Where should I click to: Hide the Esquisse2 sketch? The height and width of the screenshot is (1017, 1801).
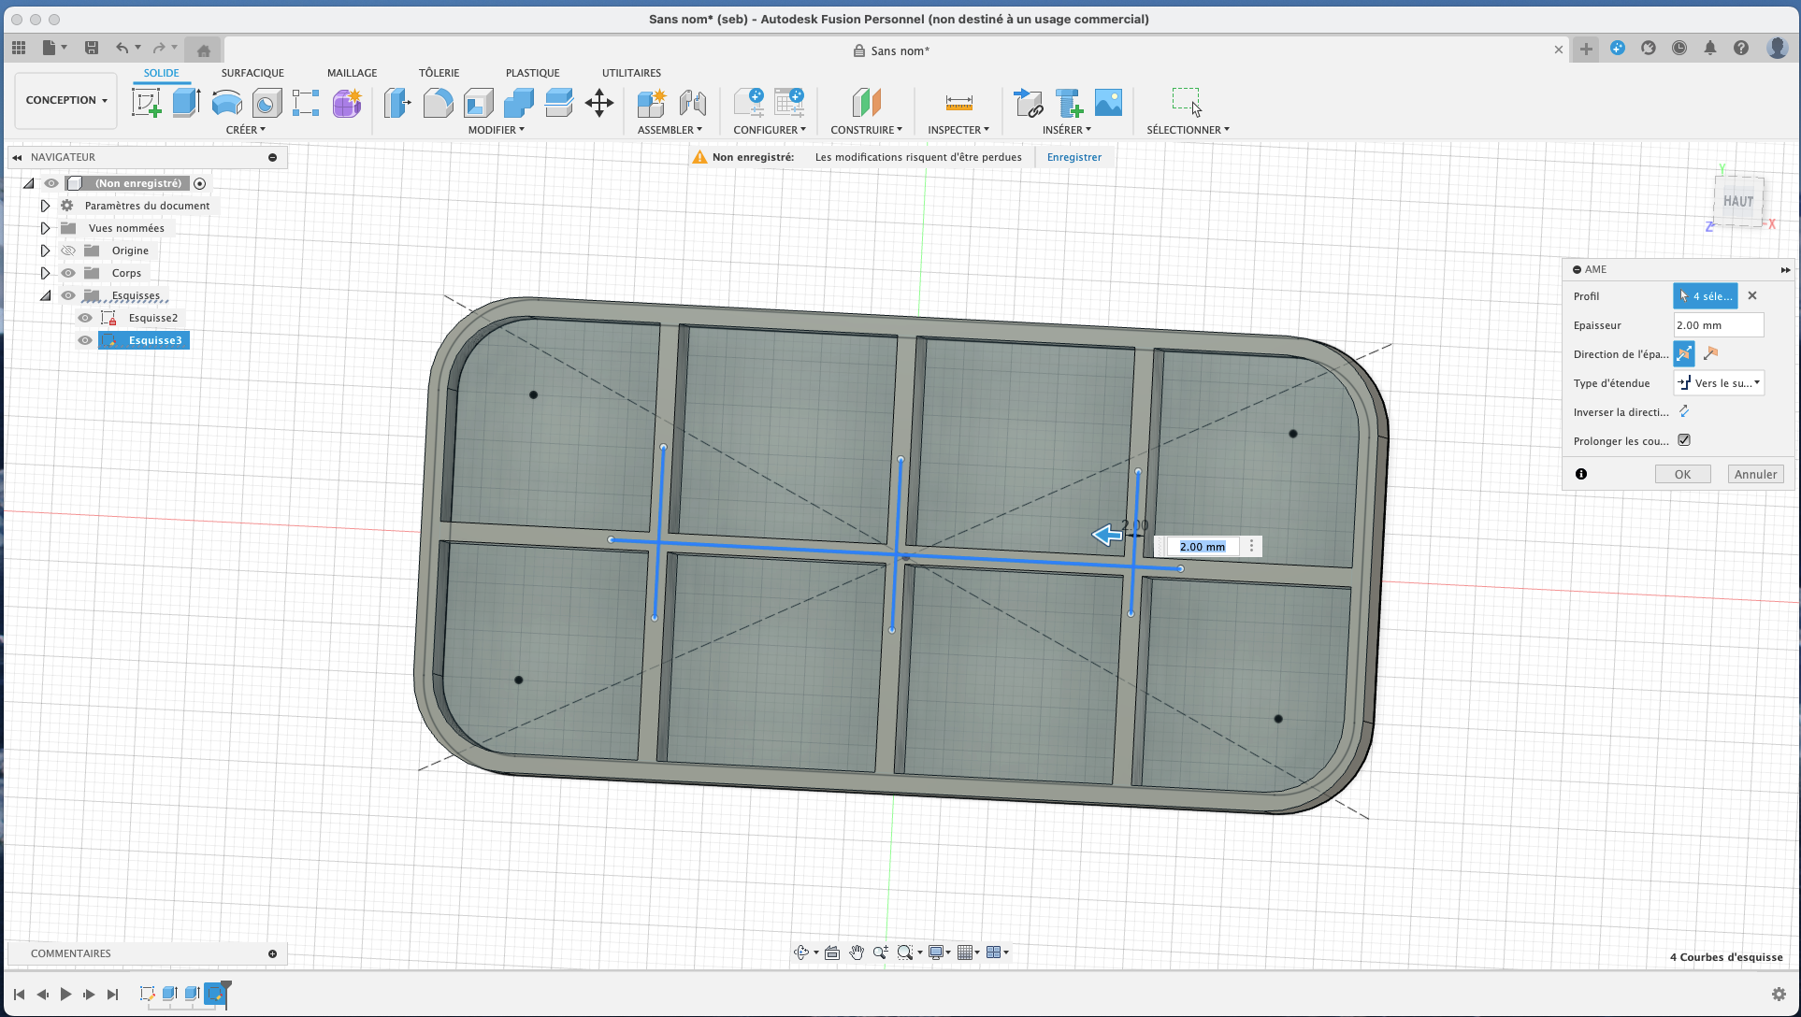tap(85, 318)
